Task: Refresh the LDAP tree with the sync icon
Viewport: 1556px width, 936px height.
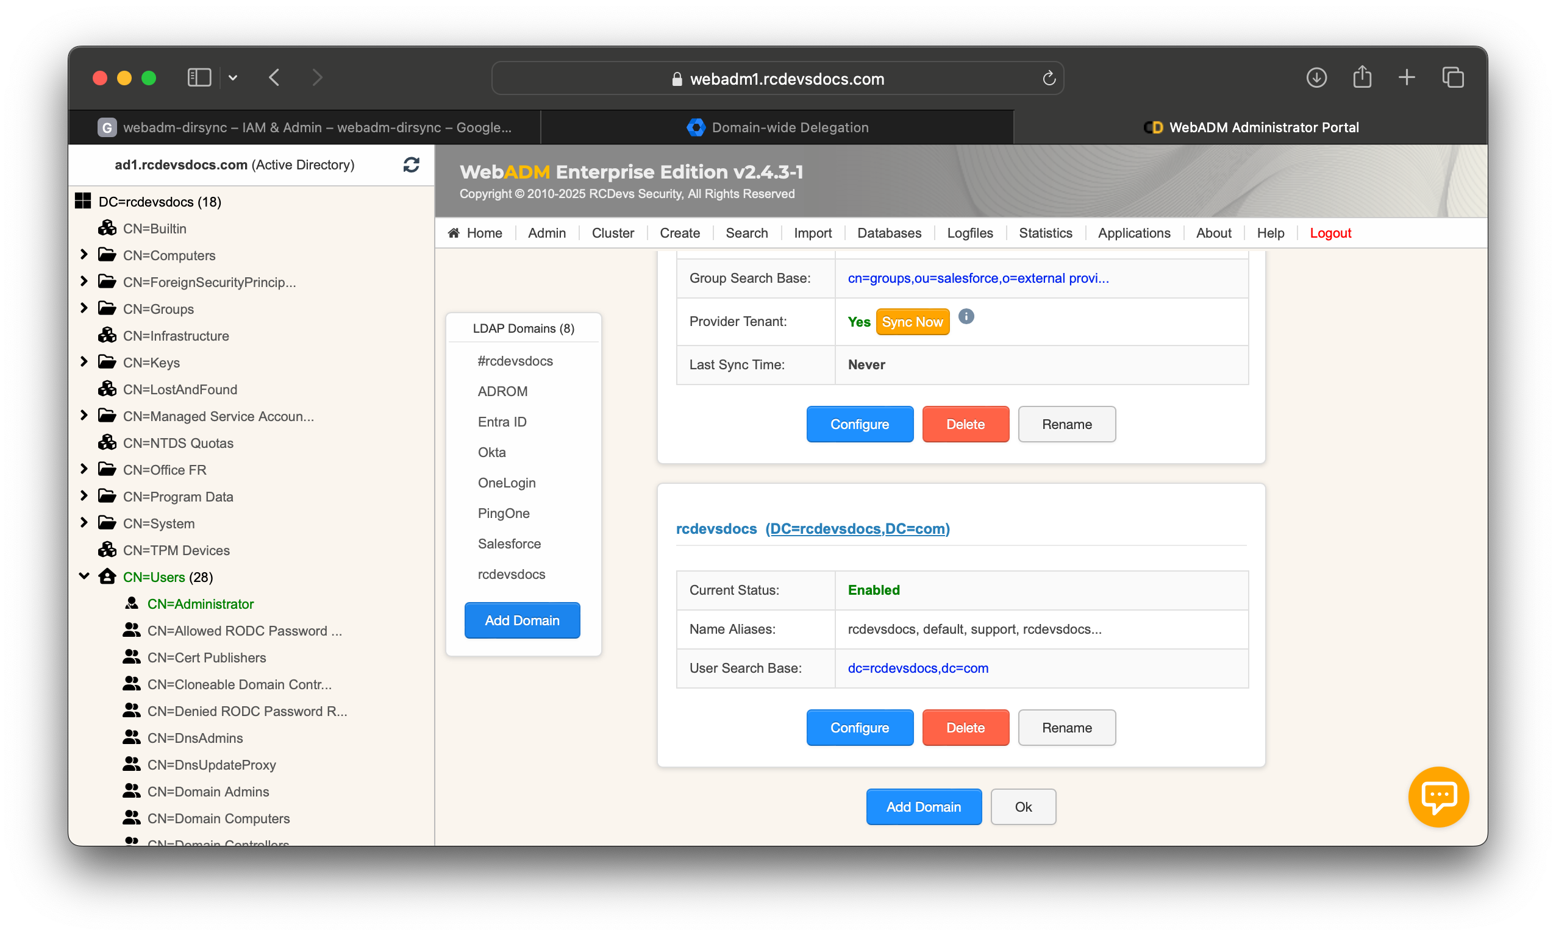Action: (x=412, y=165)
